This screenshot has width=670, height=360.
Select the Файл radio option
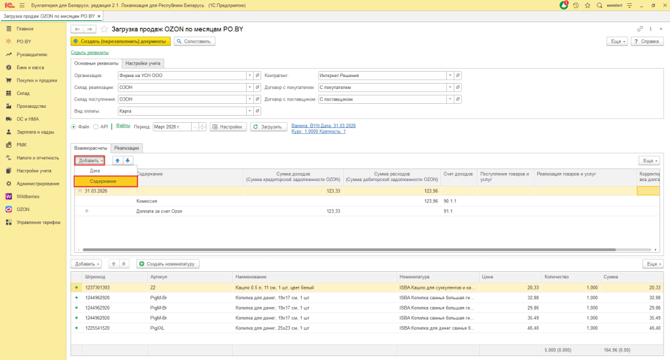(x=73, y=127)
